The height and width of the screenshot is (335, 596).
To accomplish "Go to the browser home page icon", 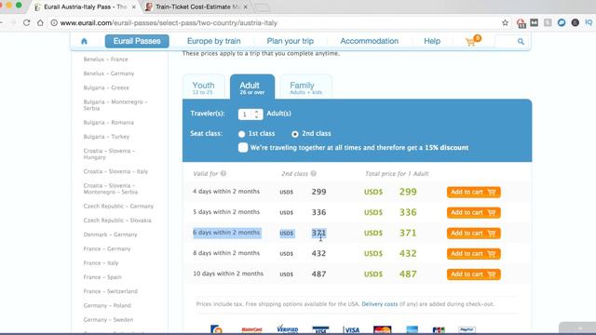I will click(40, 22).
